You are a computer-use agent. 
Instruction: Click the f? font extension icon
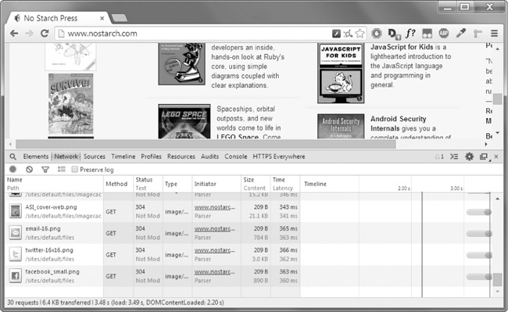tap(410, 33)
